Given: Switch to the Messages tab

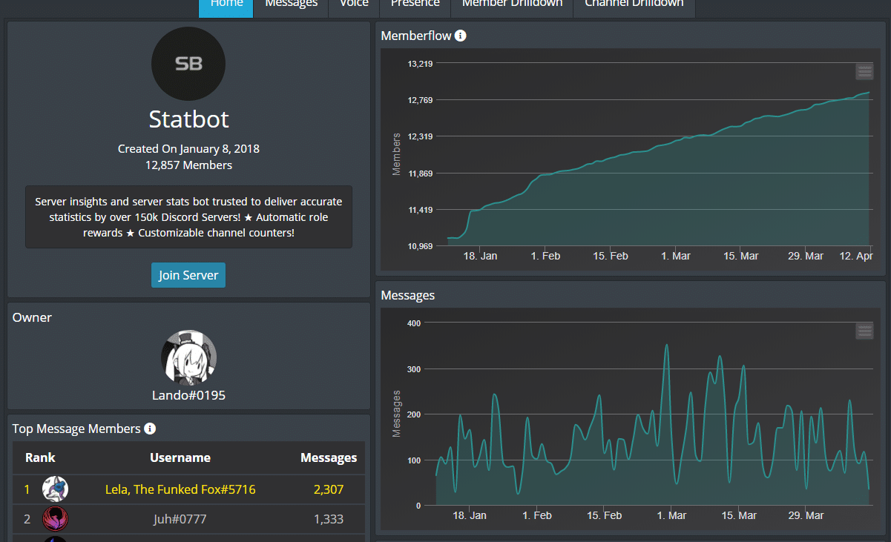Looking at the screenshot, I should click(x=291, y=3).
